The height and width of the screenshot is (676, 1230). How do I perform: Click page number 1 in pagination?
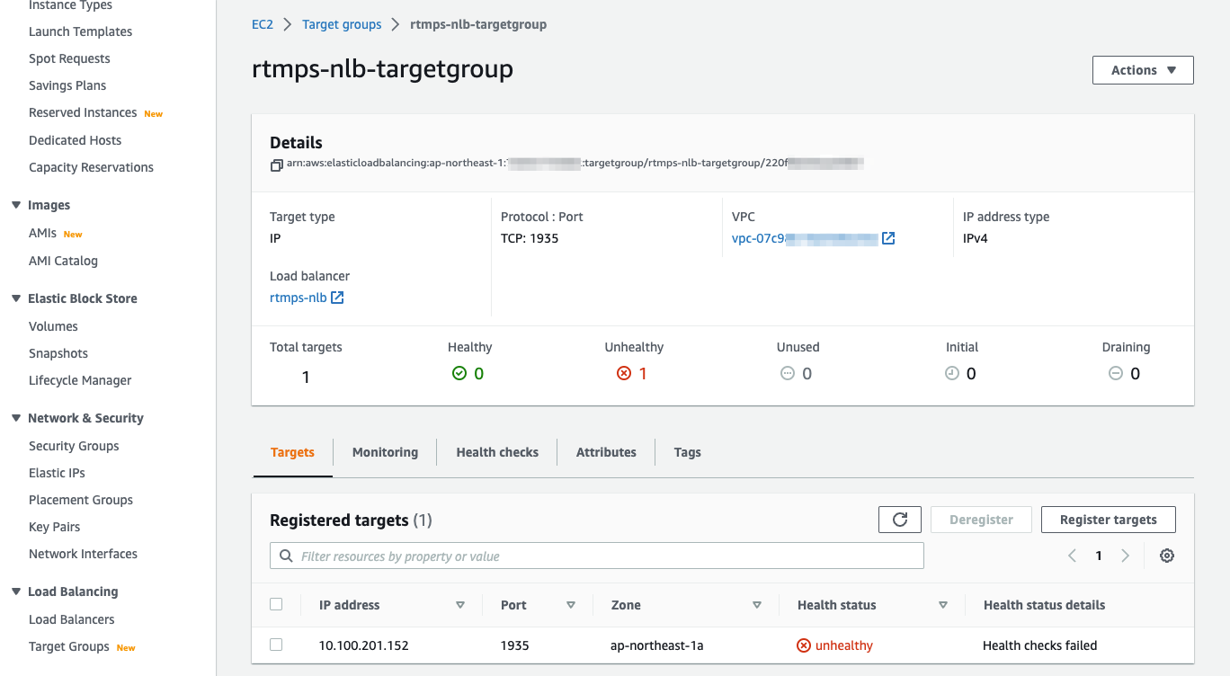click(1099, 556)
